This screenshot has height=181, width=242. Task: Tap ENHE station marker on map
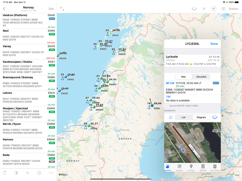point(59,91)
